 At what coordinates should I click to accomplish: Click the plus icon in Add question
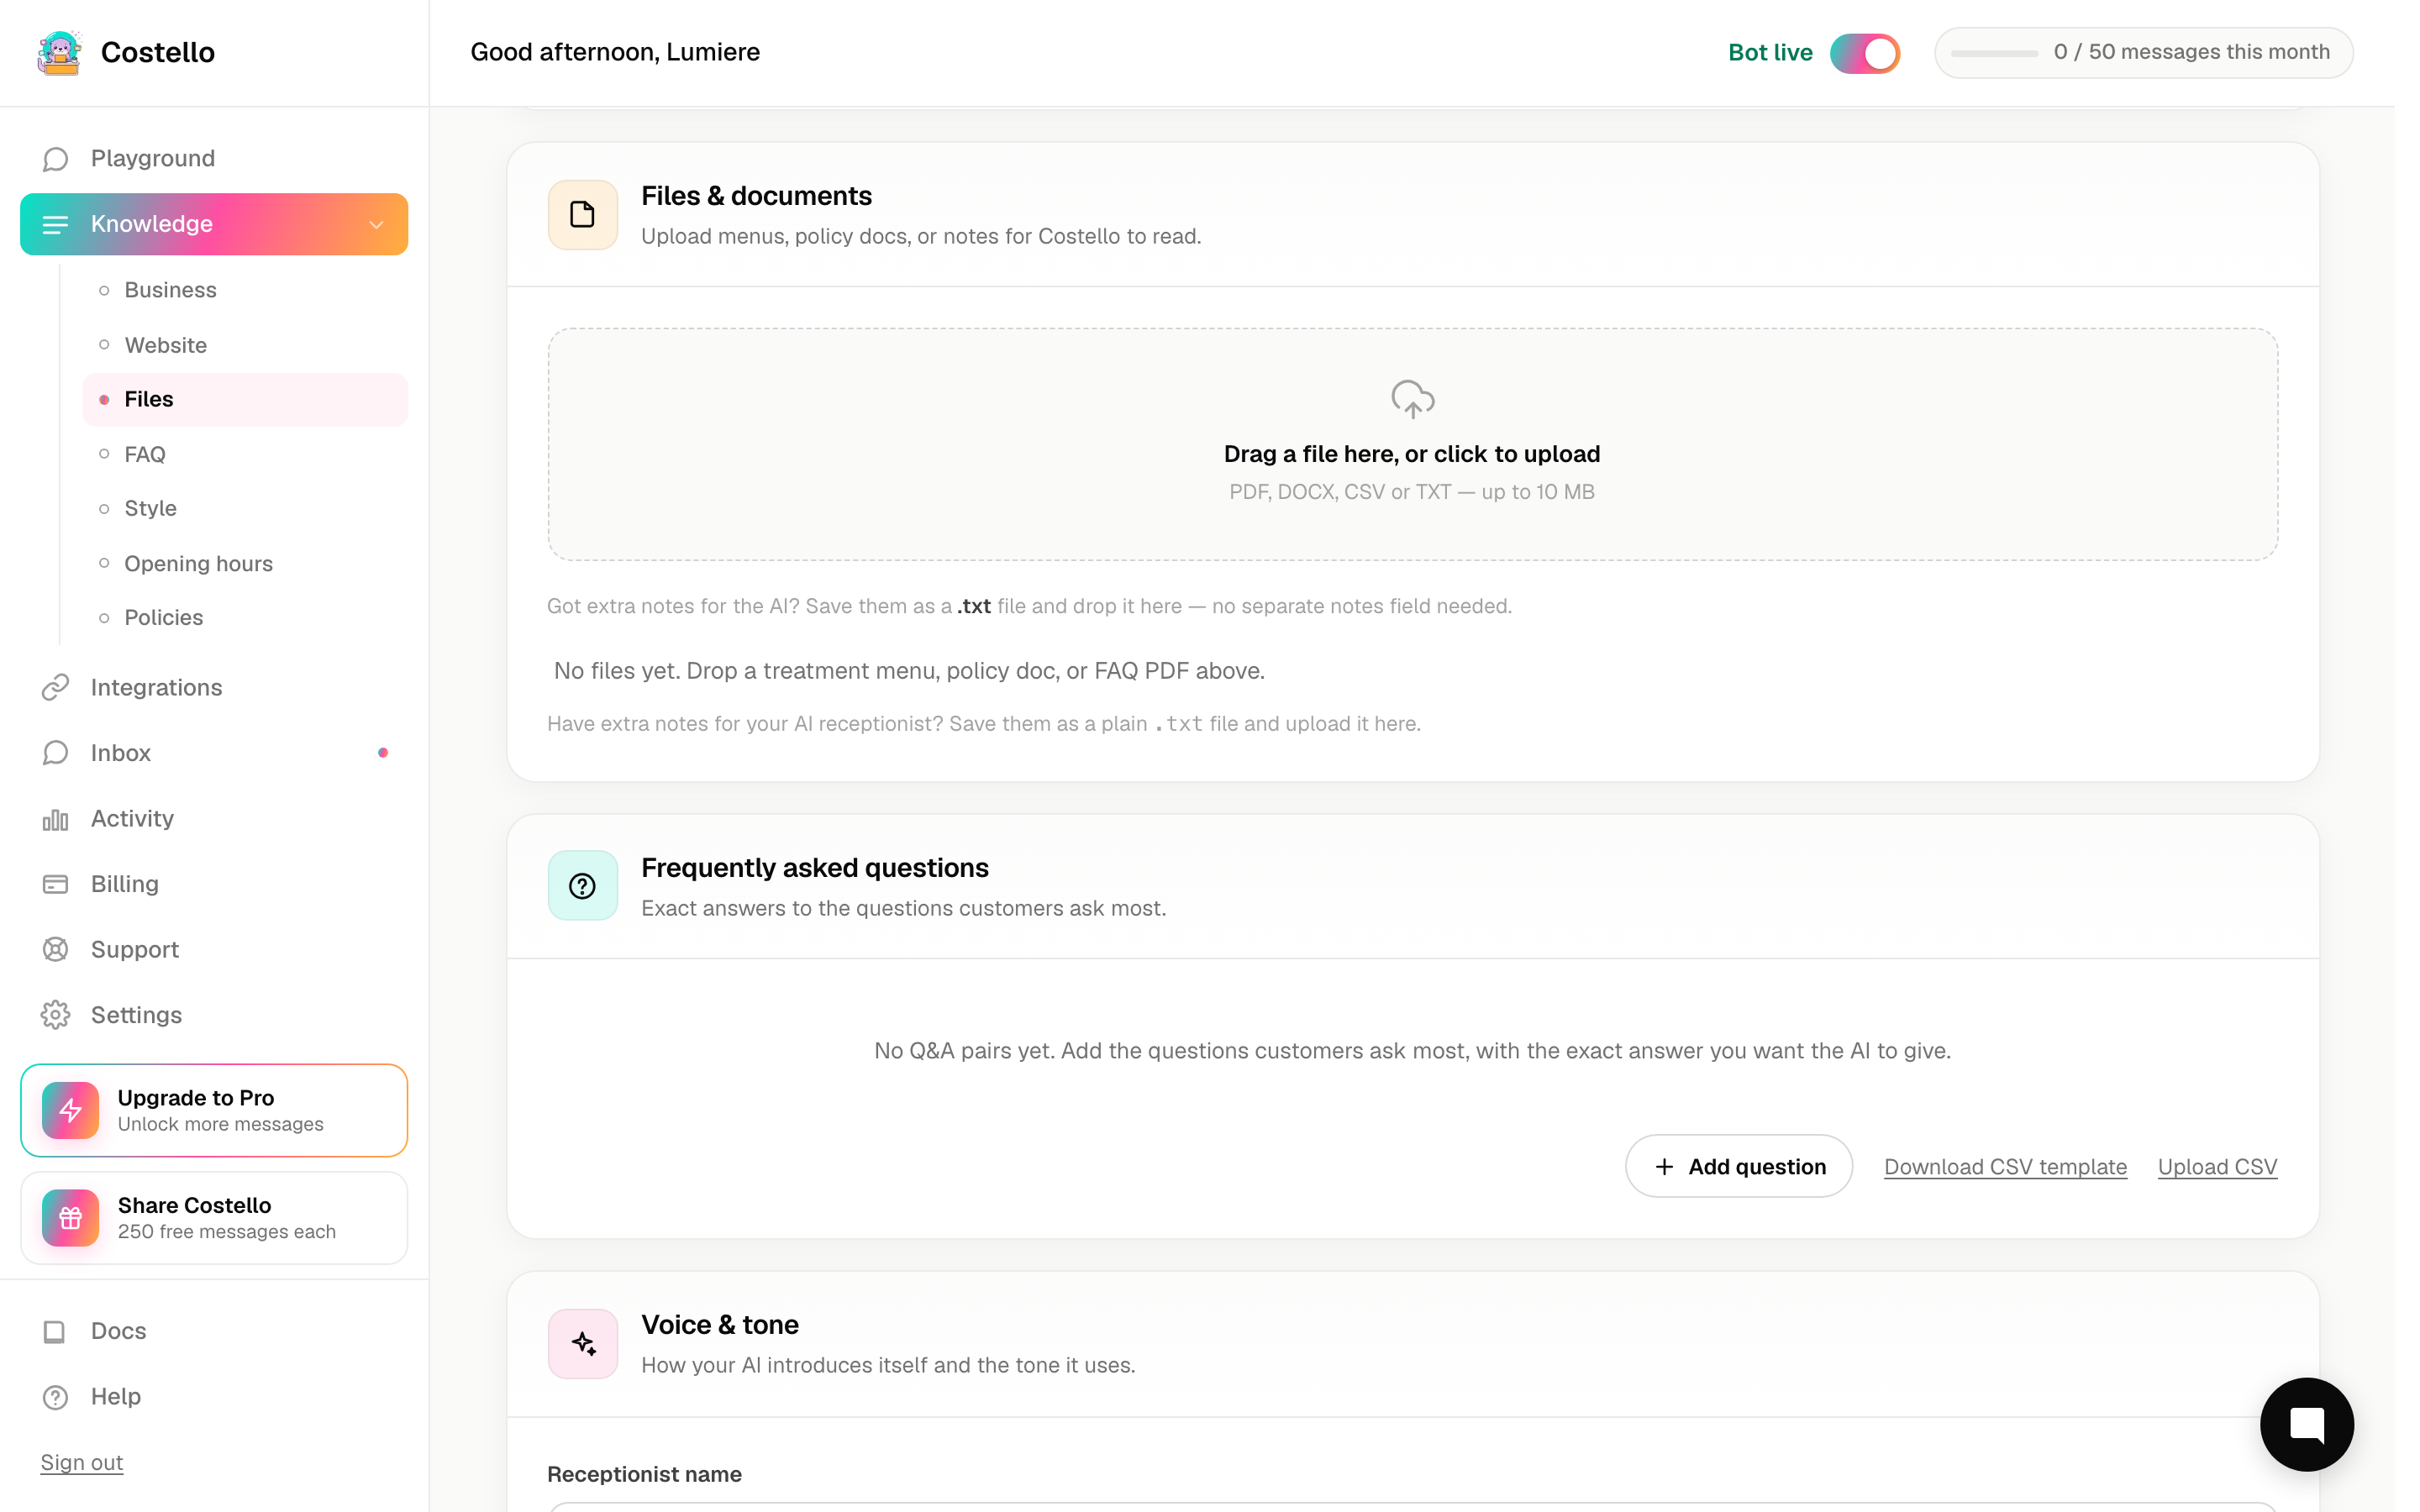click(1664, 1167)
